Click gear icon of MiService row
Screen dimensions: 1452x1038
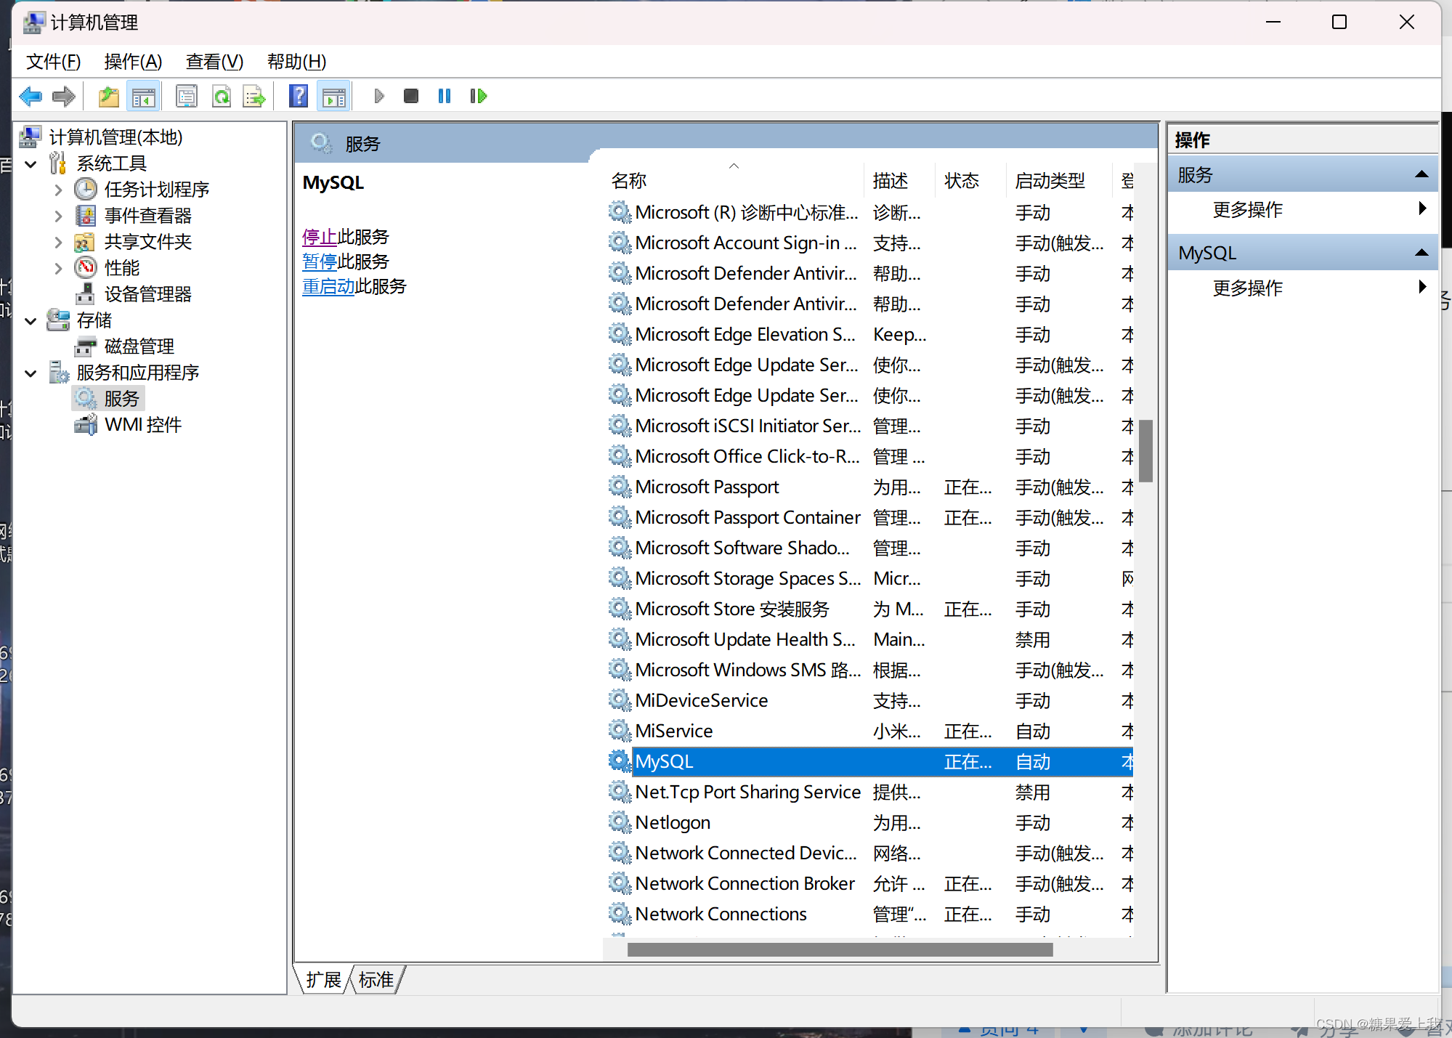pyautogui.click(x=619, y=731)
